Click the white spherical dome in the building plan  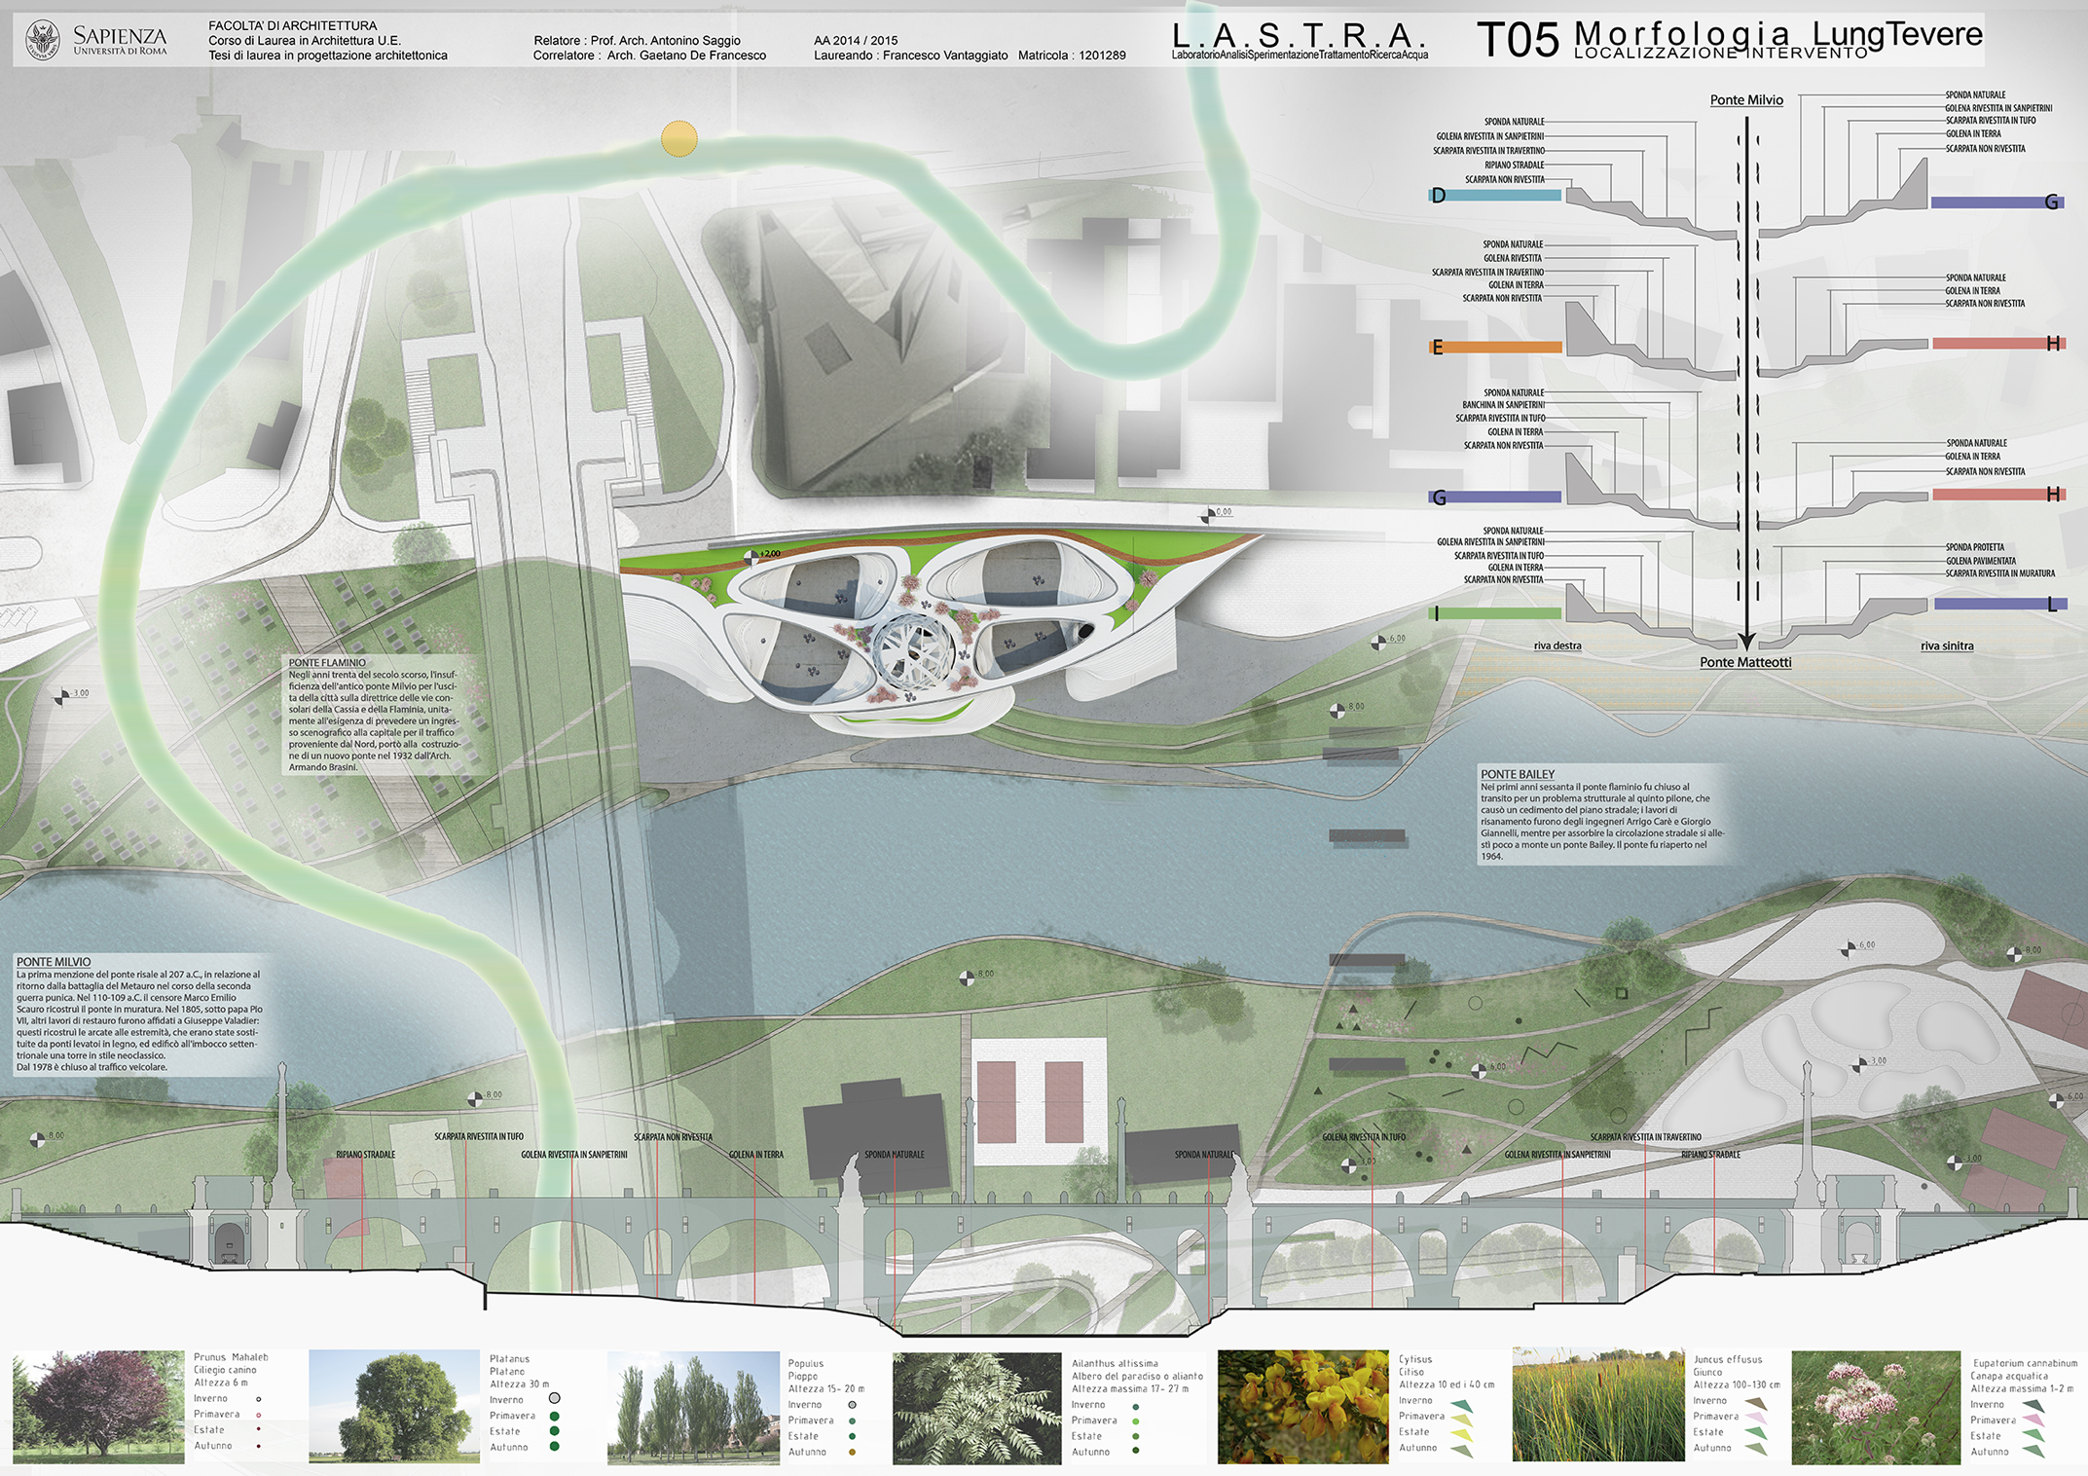[915, 652]
